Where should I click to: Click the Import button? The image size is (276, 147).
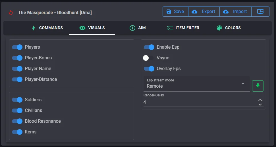[x=235, y=12]
